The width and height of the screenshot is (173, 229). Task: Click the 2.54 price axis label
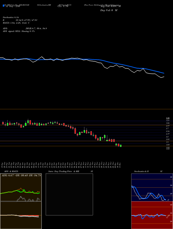[167, 131]
